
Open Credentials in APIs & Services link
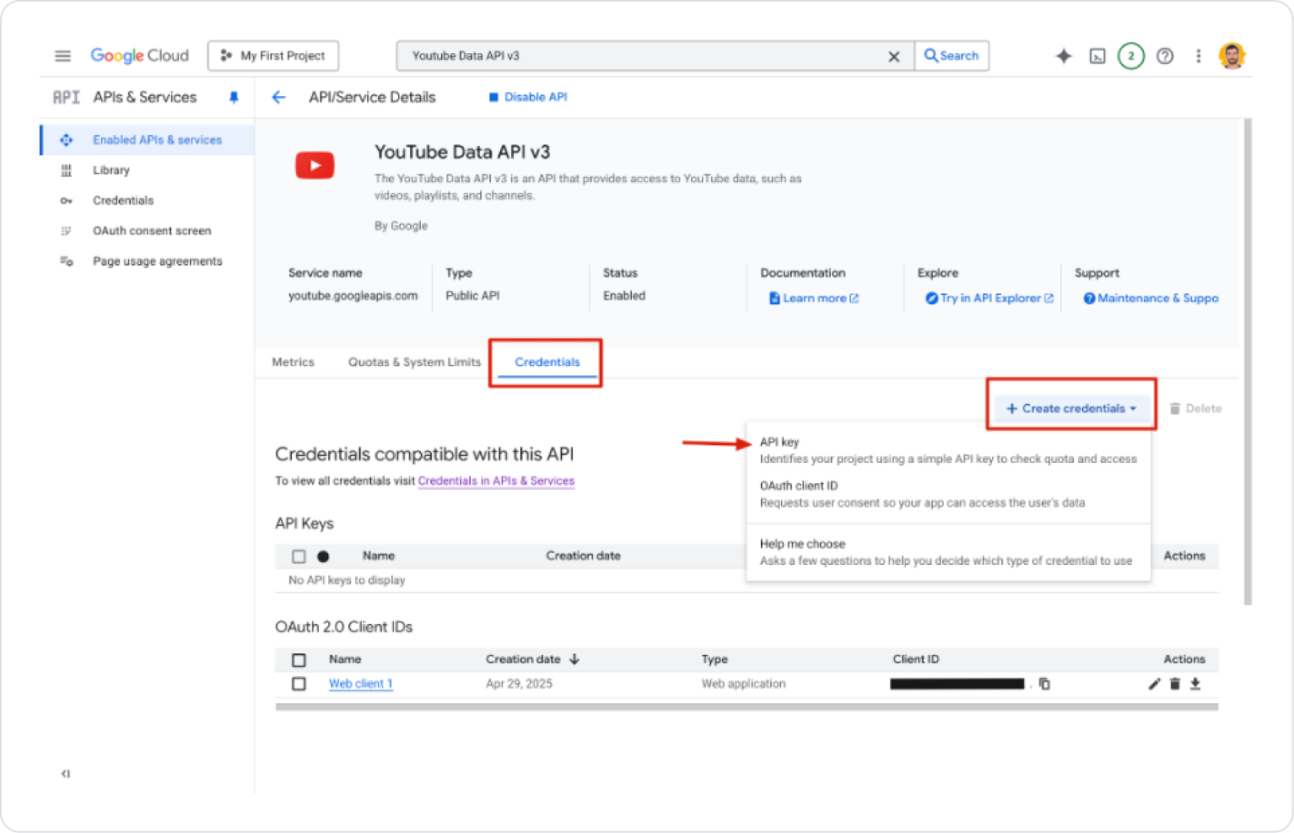(496, 481)
